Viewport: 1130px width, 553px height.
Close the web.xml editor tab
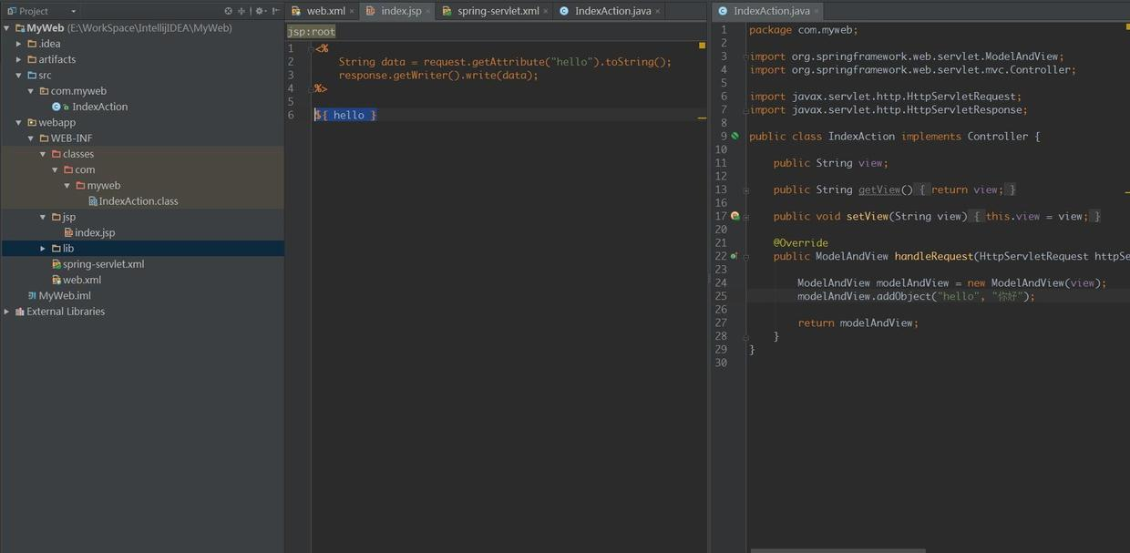(354, 12)
